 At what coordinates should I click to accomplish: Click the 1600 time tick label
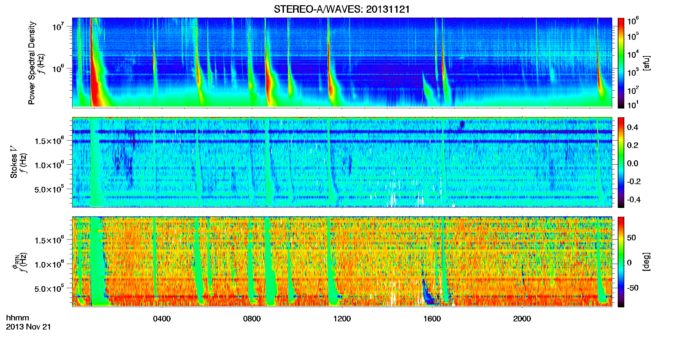pyautogui.click(x=432, y=318)
